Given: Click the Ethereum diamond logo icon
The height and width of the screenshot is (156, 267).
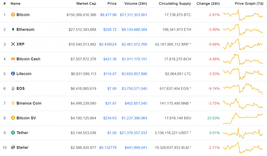Looking at the screenshot, I should click(13, 29).
